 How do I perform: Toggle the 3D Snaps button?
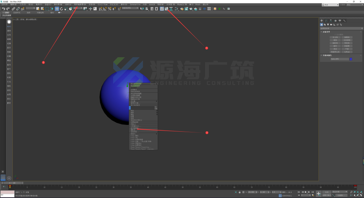click(100, 9)
